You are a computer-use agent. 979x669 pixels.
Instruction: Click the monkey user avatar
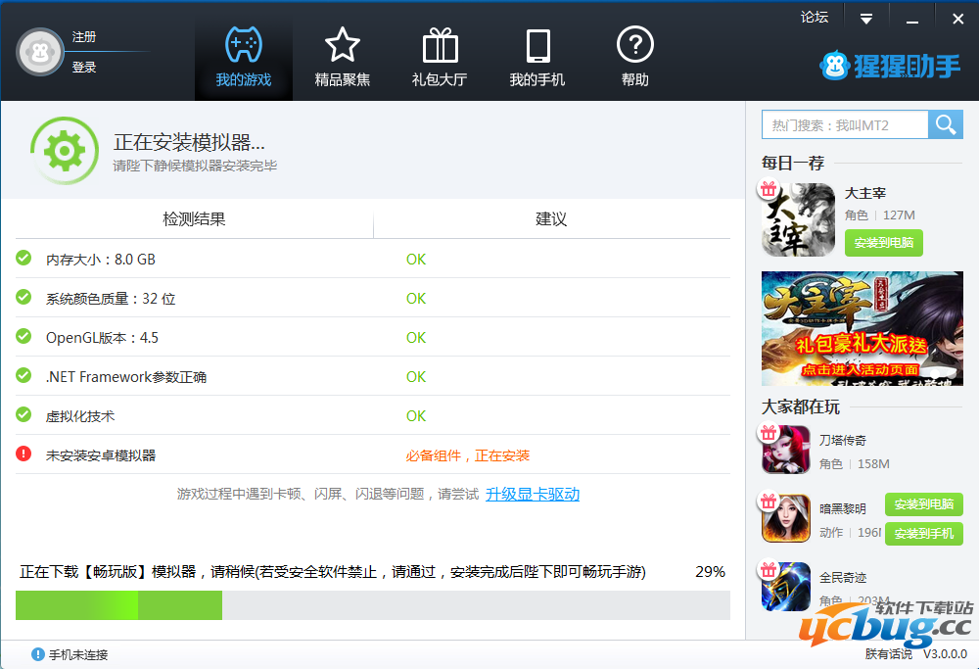pos(39,52)
